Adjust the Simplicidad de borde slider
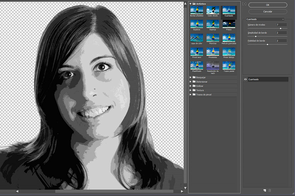 [x=255, y=36]
